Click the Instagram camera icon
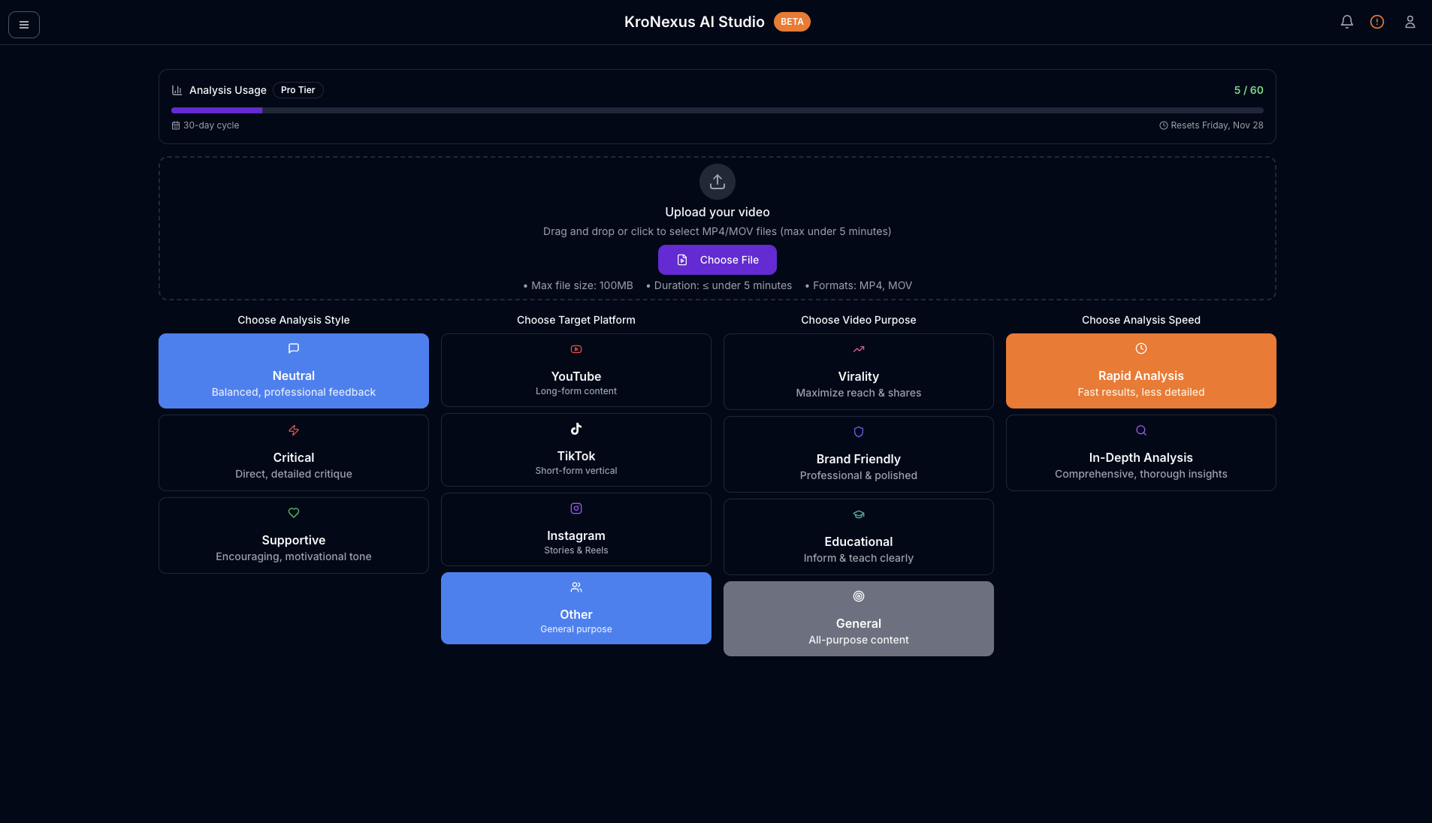The width and height of the screenshot is (1432, 823). pos(576,508)
